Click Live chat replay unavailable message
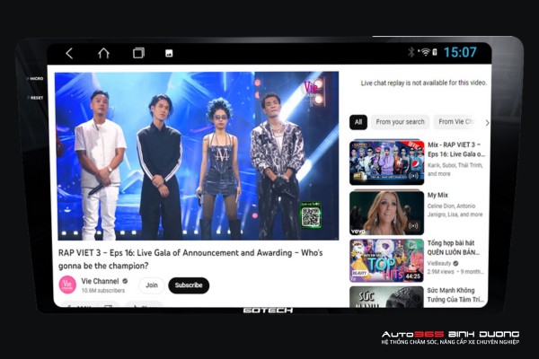Viewport: 539px width, 359px height. click(x=423, y=83)
